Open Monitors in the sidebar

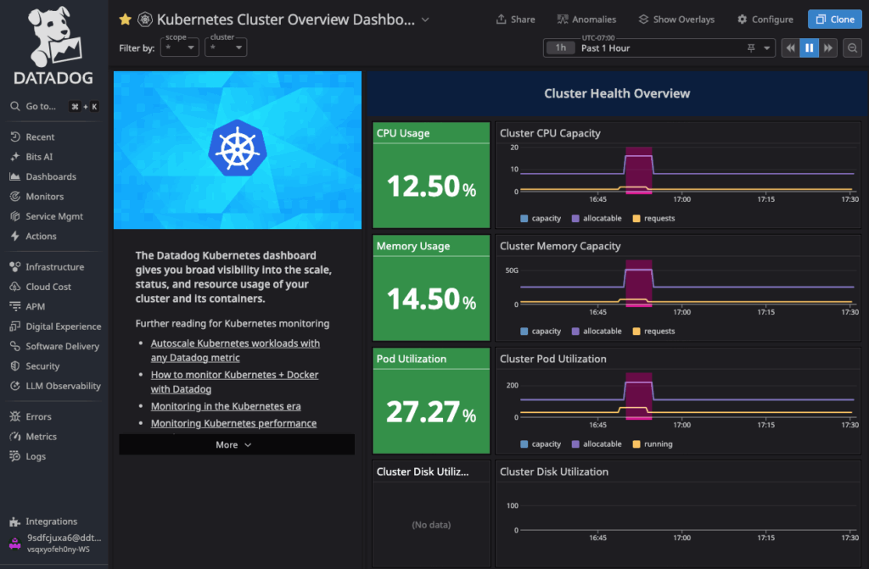pyautogui.click(x=44, y=197)
